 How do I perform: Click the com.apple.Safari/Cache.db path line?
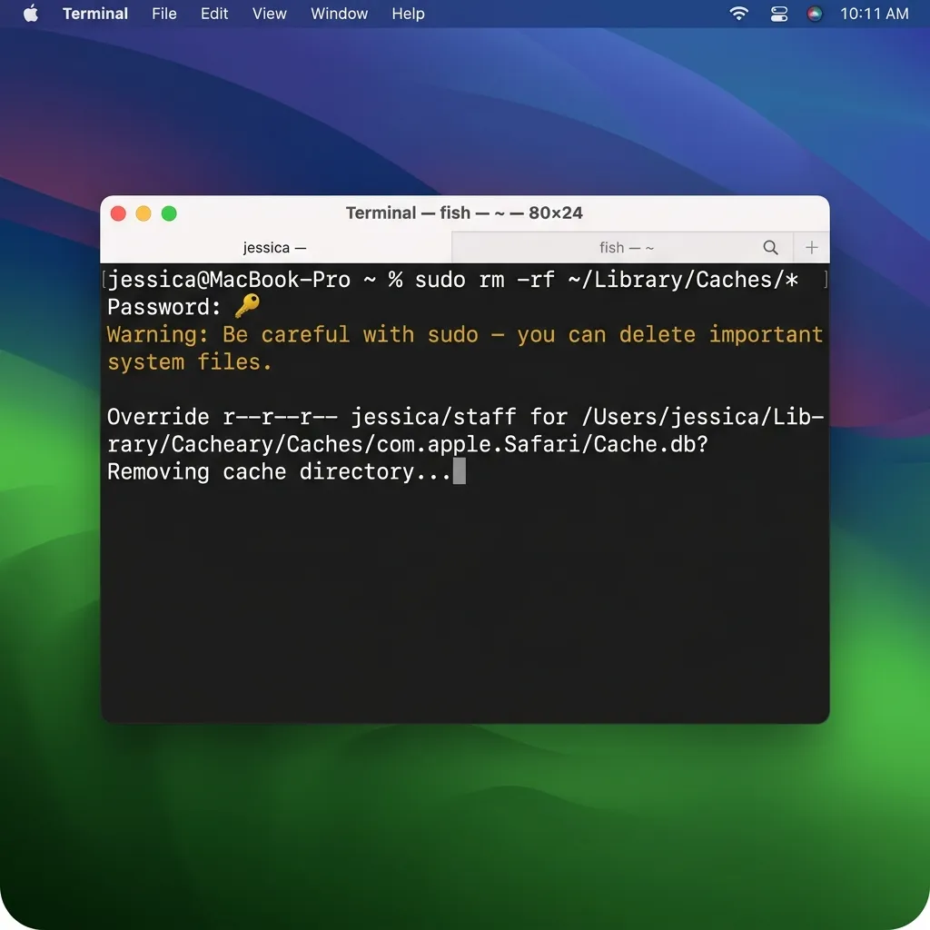tap(408, 444)
